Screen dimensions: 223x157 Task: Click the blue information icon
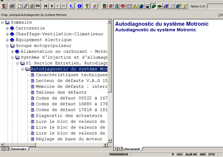pos(79,6)
